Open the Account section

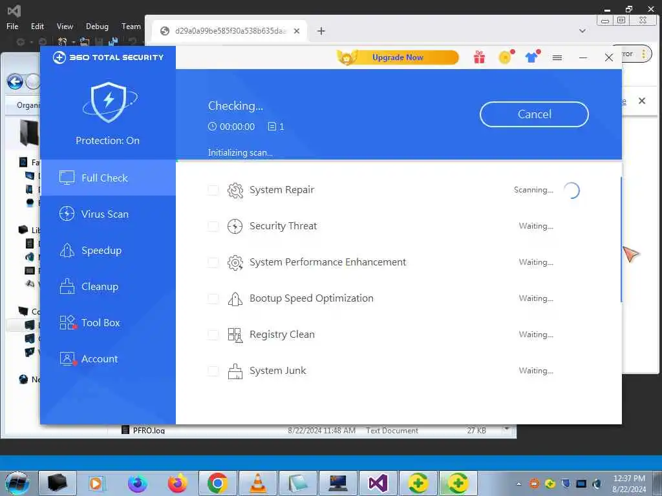click(x=108, y=359)
